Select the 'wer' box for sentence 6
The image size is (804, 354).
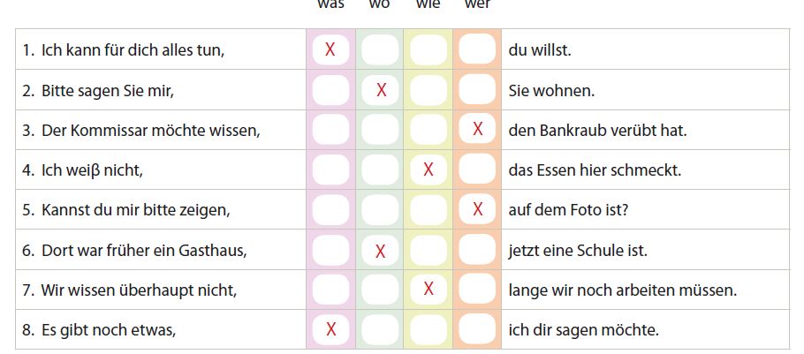[x=477, y=250]
